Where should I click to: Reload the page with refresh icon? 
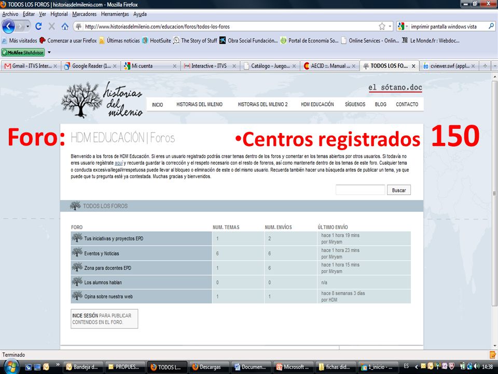[38, 26]
